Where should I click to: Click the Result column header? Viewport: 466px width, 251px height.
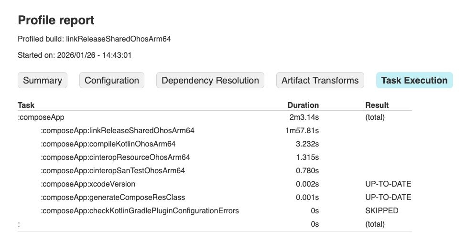pos(377,105)
